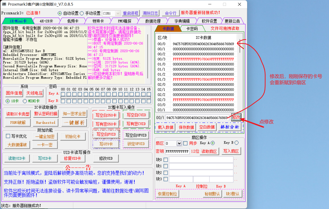Toggle 块1 checkbox

pyautogui.click(x=166, y=166)
